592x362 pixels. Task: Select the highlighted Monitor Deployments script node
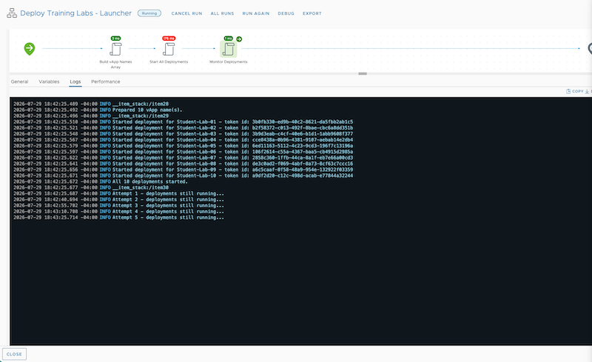[x=229, y=49]
